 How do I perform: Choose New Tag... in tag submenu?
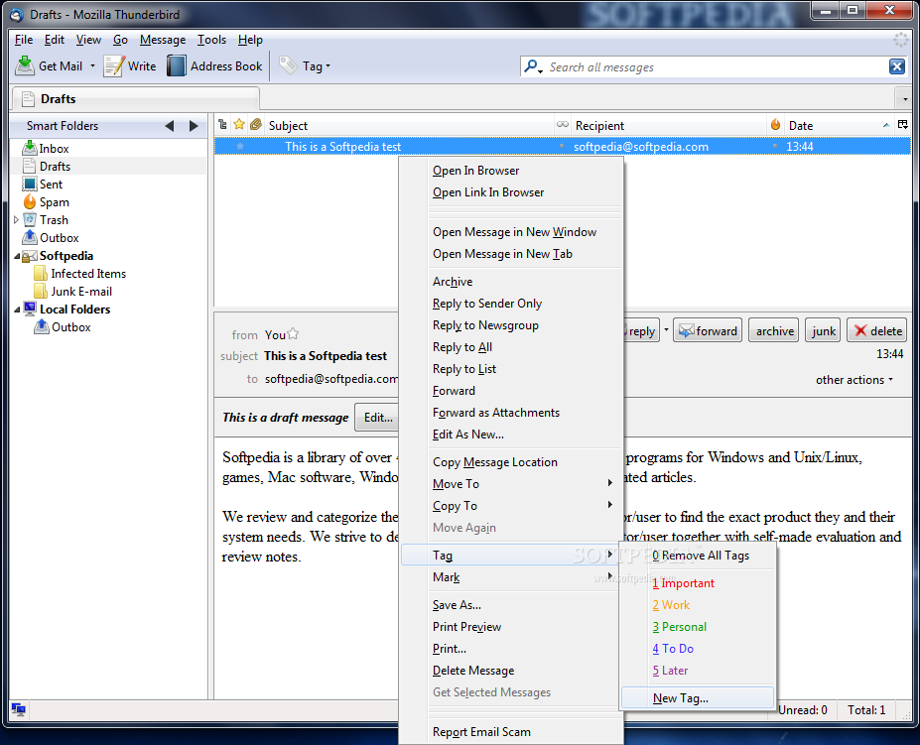(697, 697)
